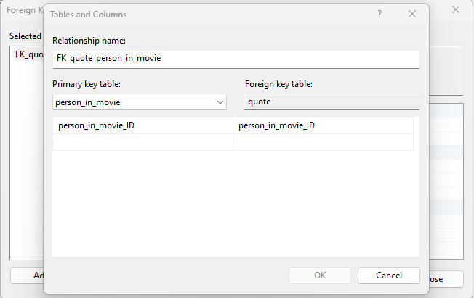Image resolution: width=474 pixels, height=298 pixels.
Task: Click the Foreign key table quote field
Action: tap(332, 102)
